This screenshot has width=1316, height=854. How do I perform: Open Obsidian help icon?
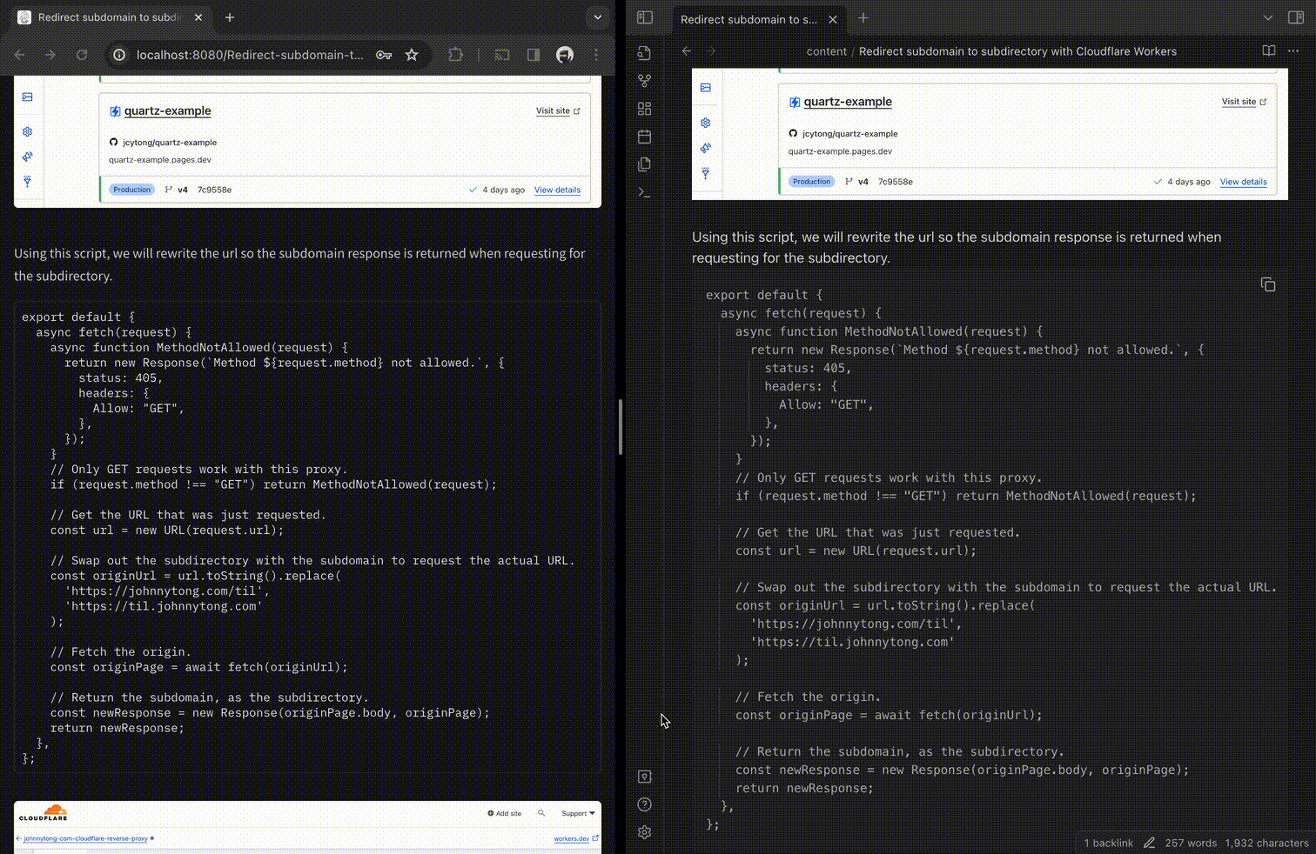644,804
